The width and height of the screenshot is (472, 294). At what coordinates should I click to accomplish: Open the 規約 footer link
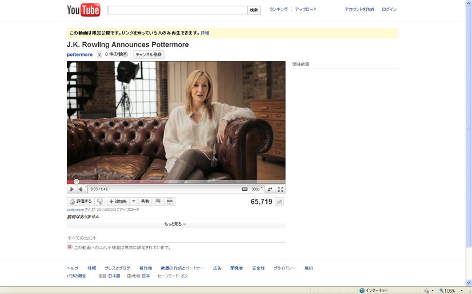tap(309, 268)
